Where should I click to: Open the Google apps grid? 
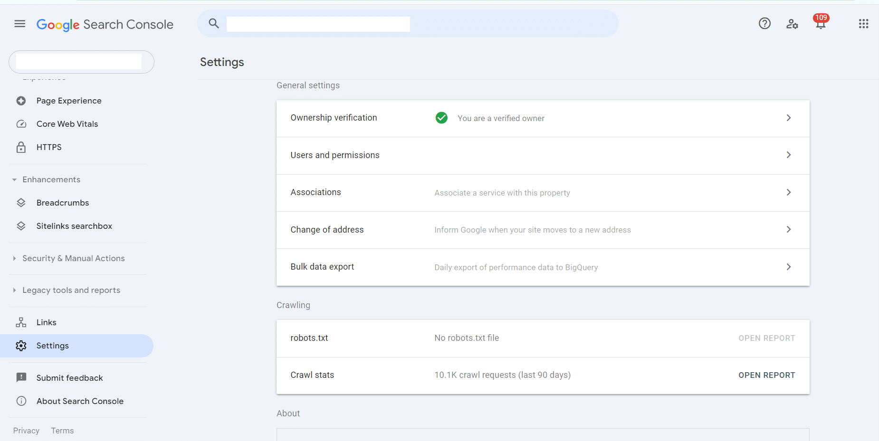click(x=863, y=24)
